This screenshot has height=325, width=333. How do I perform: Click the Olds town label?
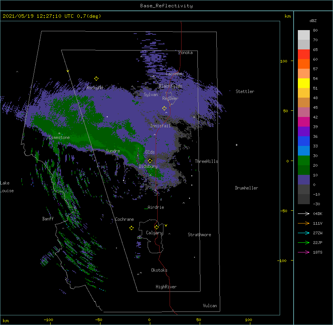[150, 152]
